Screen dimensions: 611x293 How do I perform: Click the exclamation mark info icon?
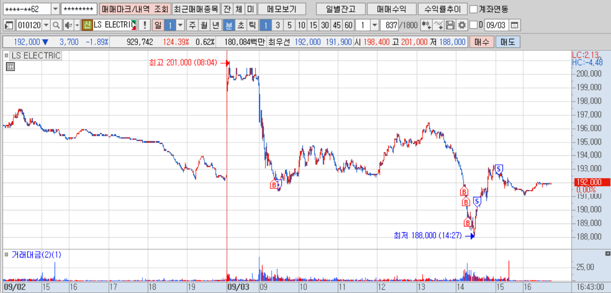(x=144, y=25)
